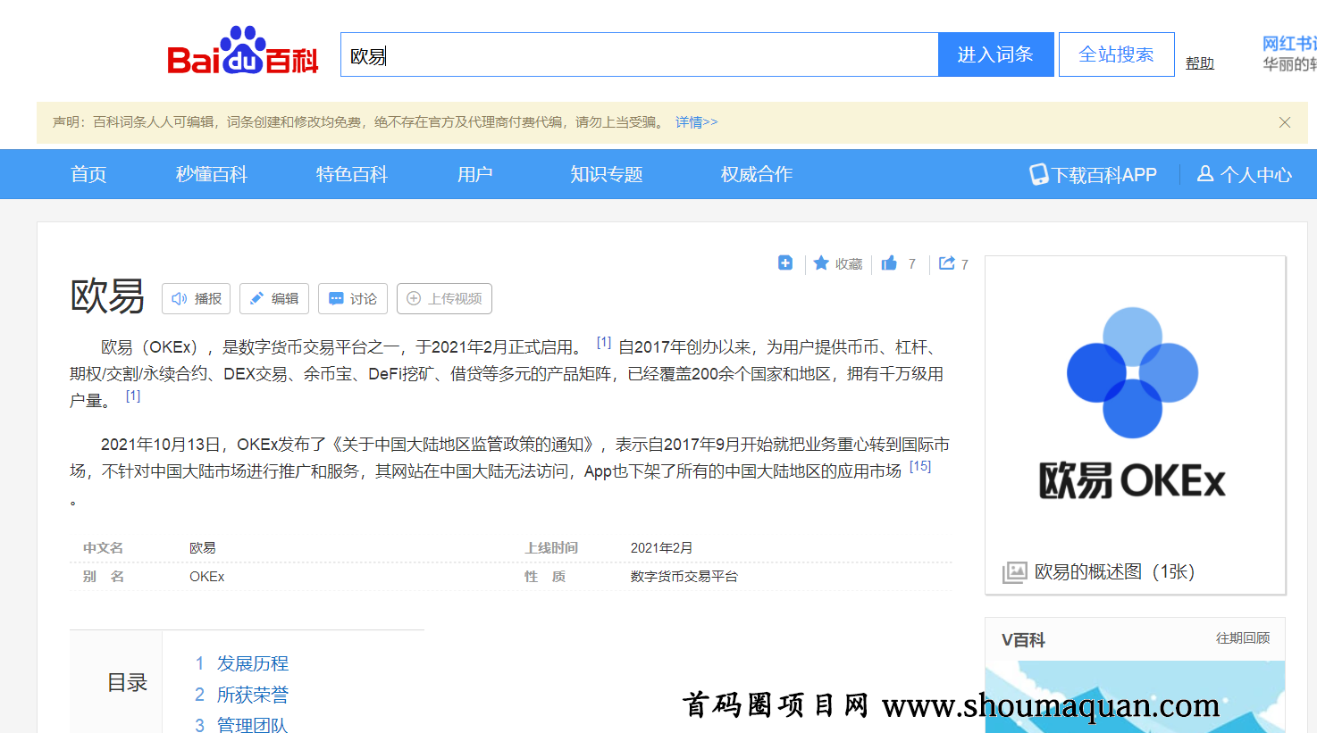Open reference [1] after 用户量

click(x=133, y=396)
